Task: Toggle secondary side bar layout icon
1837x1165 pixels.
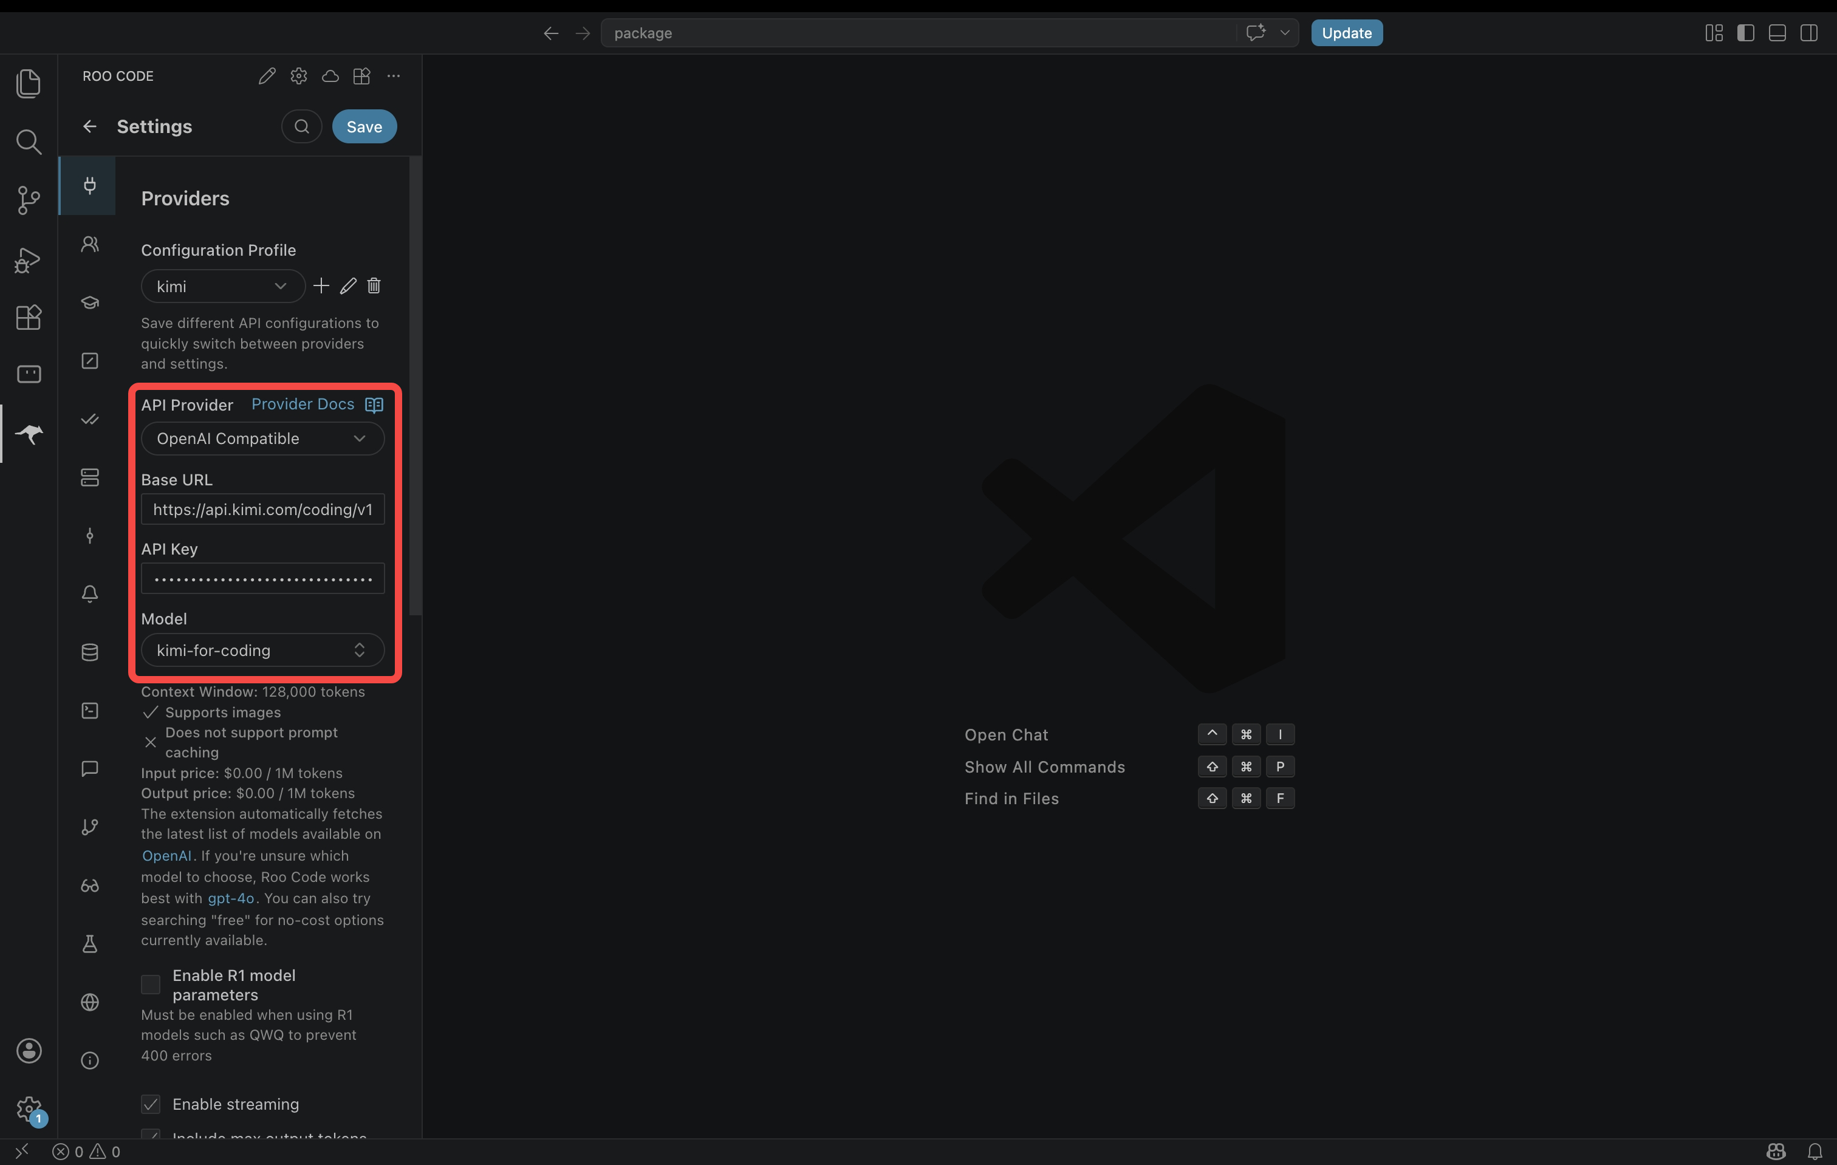Action: tap(1808, 33)
